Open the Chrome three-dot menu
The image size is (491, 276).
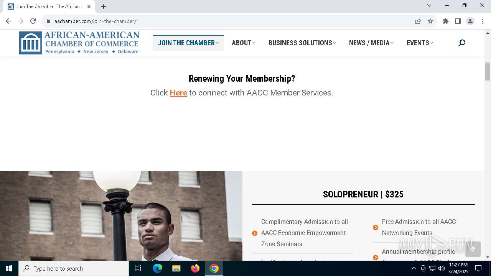(x=483, y=21)
